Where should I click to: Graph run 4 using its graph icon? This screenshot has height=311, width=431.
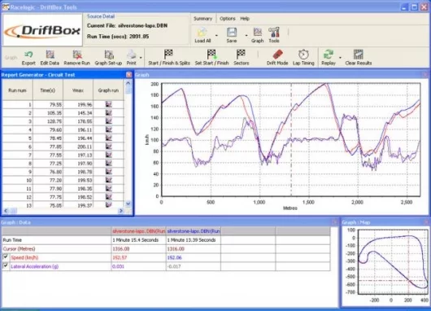[109, 129]
